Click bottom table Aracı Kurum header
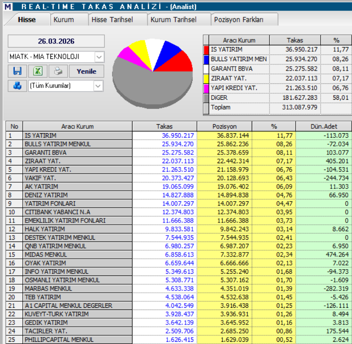The height and width of the screenshot is (344, 352). point(78,126)
